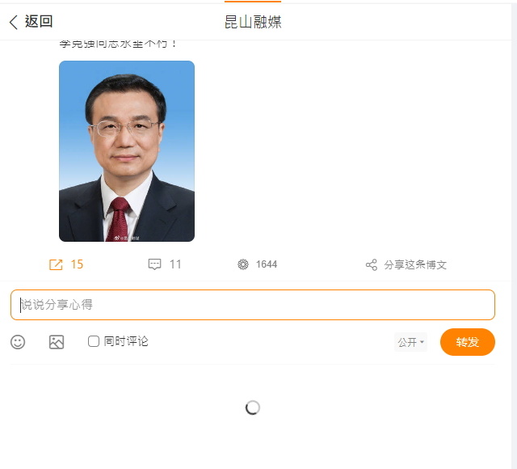This screenshot has width=517, height=469.
Task: Open the 分享这条博文 link
Action: pos(415,264)
